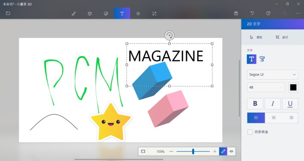This screenshot has width=304, height=161.
Task: Toggle the 3D view eye icon
Action: tap(231, 151)
